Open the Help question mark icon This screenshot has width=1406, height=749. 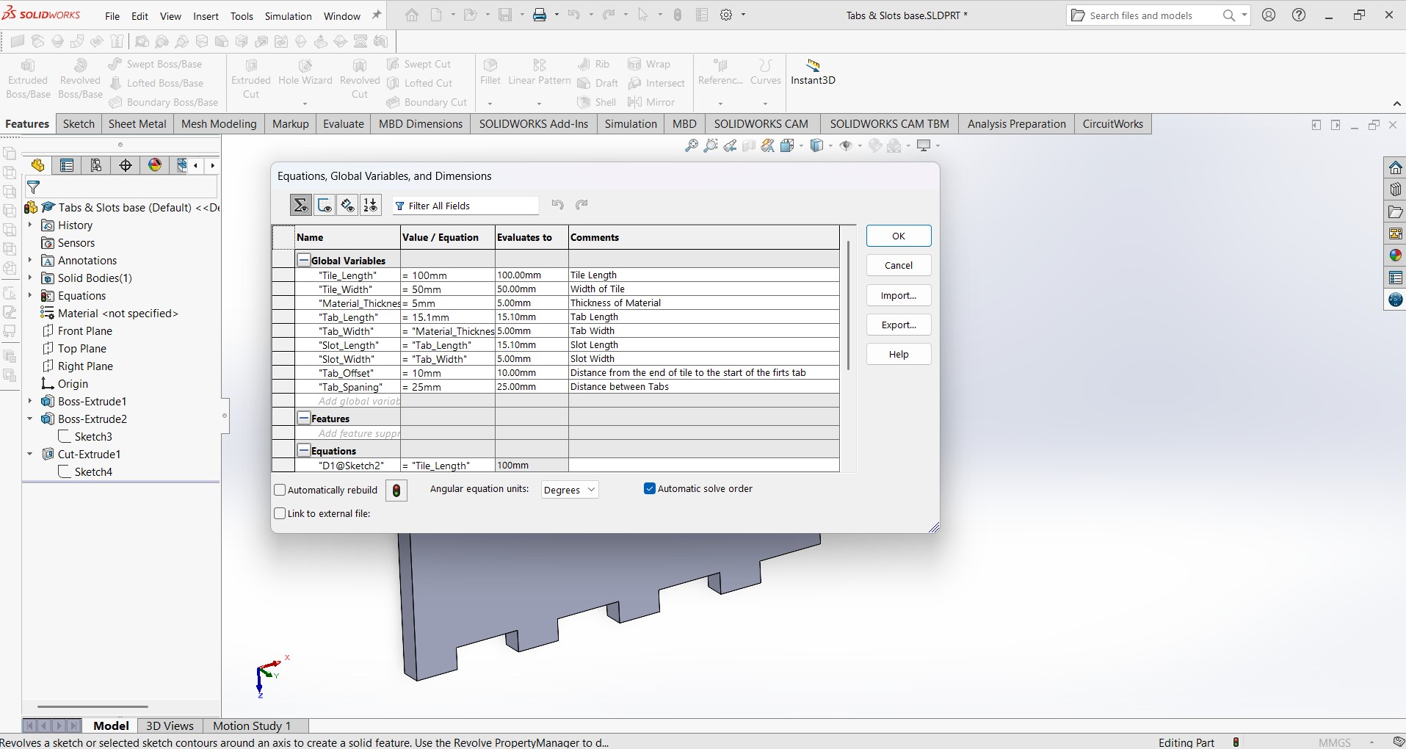pos(1299,15)
